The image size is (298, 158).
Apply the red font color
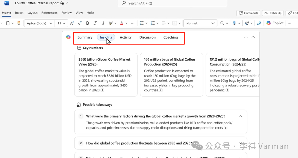point(122,23)
